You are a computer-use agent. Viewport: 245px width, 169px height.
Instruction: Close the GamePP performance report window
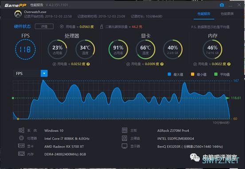pyautogui.click(x=239, y=5)
